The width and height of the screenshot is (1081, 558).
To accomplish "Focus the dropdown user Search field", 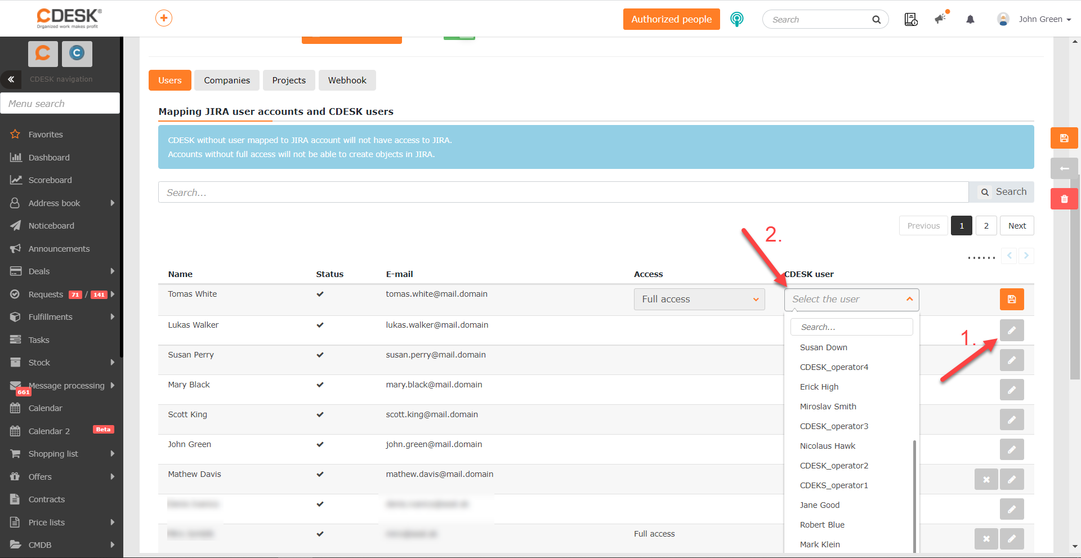I will [851, 327].
